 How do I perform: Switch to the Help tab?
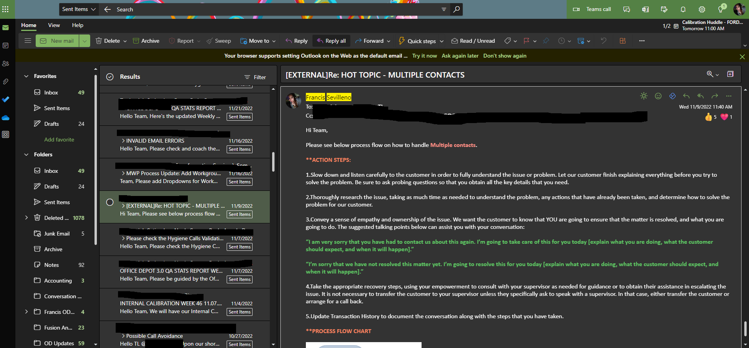[78, 25]
